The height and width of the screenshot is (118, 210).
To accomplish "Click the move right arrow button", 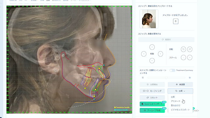I will coord(160,54).
